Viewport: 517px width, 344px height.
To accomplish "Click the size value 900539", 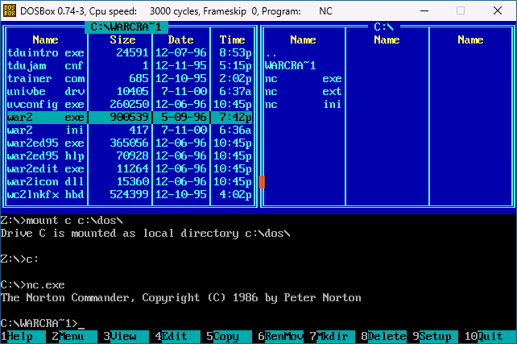I will (129, 118).
